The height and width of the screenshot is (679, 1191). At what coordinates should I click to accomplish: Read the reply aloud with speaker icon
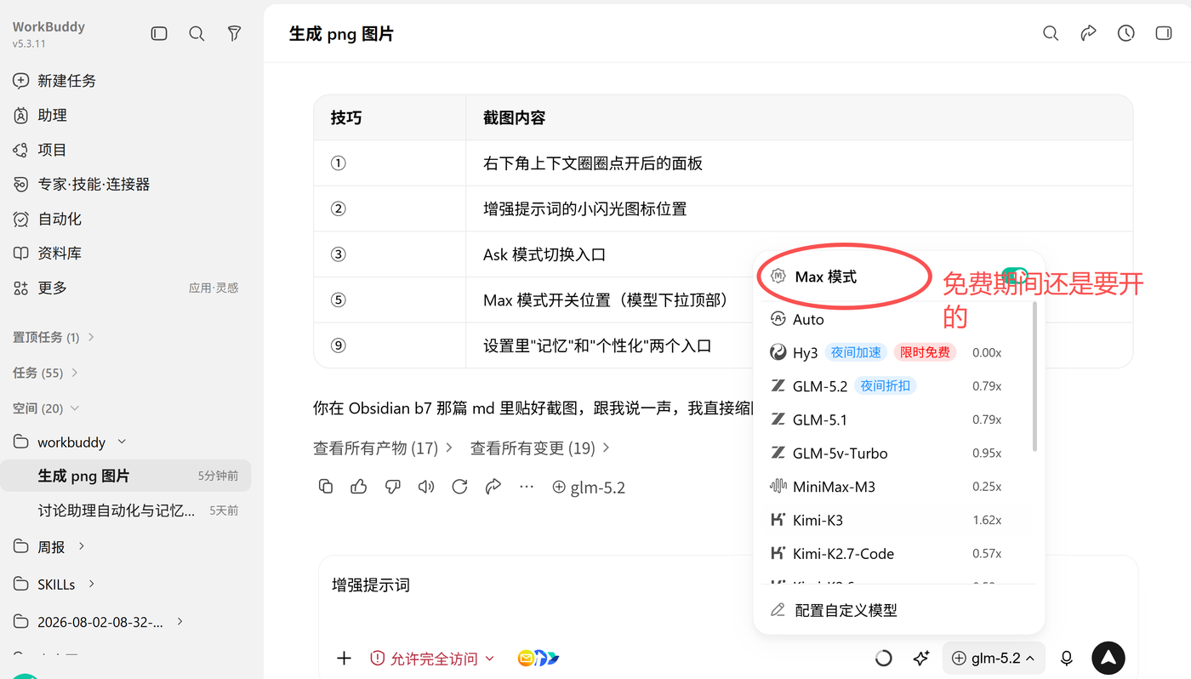(x=426, y=487)
